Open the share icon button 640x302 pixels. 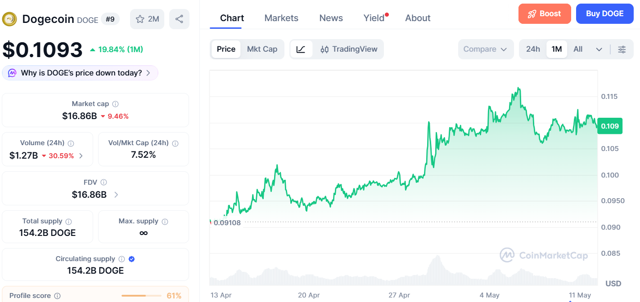pyautogui.click(x=179, y=19)
